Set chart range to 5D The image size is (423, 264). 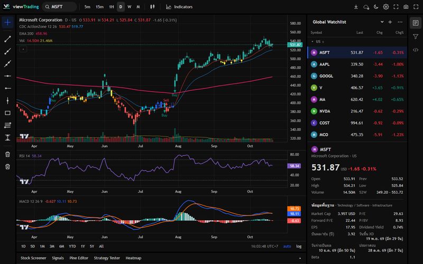[33, 246]
